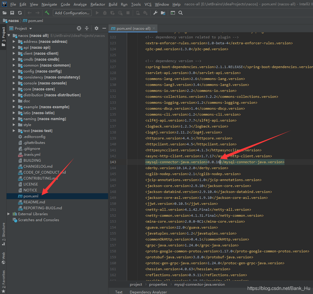Image resolution: width=313 pixels, height=294 pixels.
Task: Expand the naming [nacos-naming] module
Action: [x=14, y=119]
